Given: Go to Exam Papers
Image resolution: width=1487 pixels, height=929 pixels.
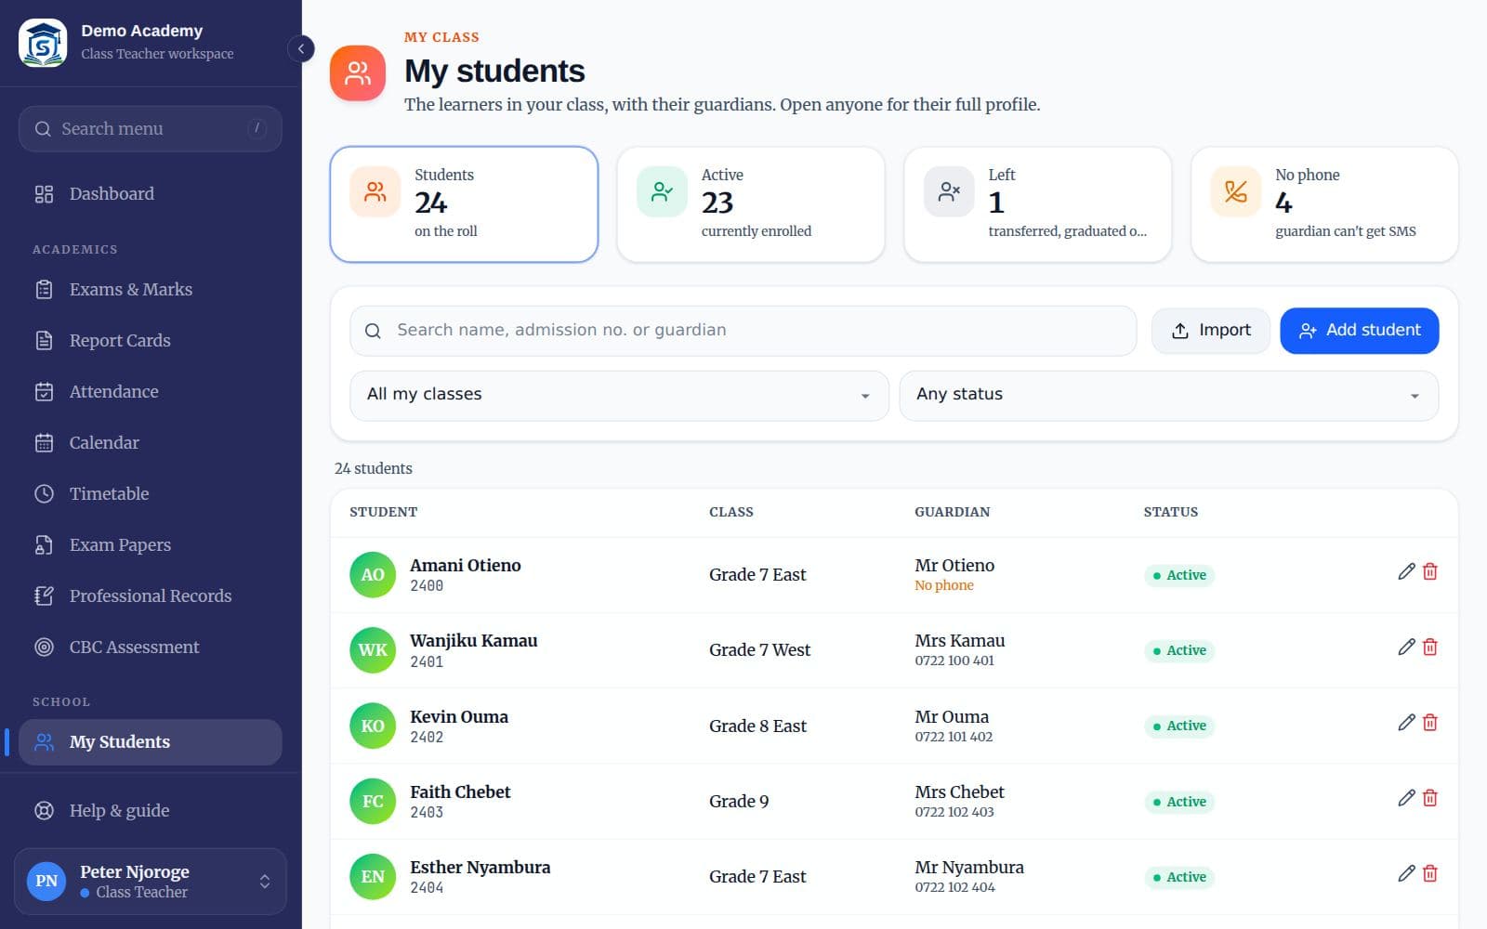Looking at the screenshot, I should 151,544.
